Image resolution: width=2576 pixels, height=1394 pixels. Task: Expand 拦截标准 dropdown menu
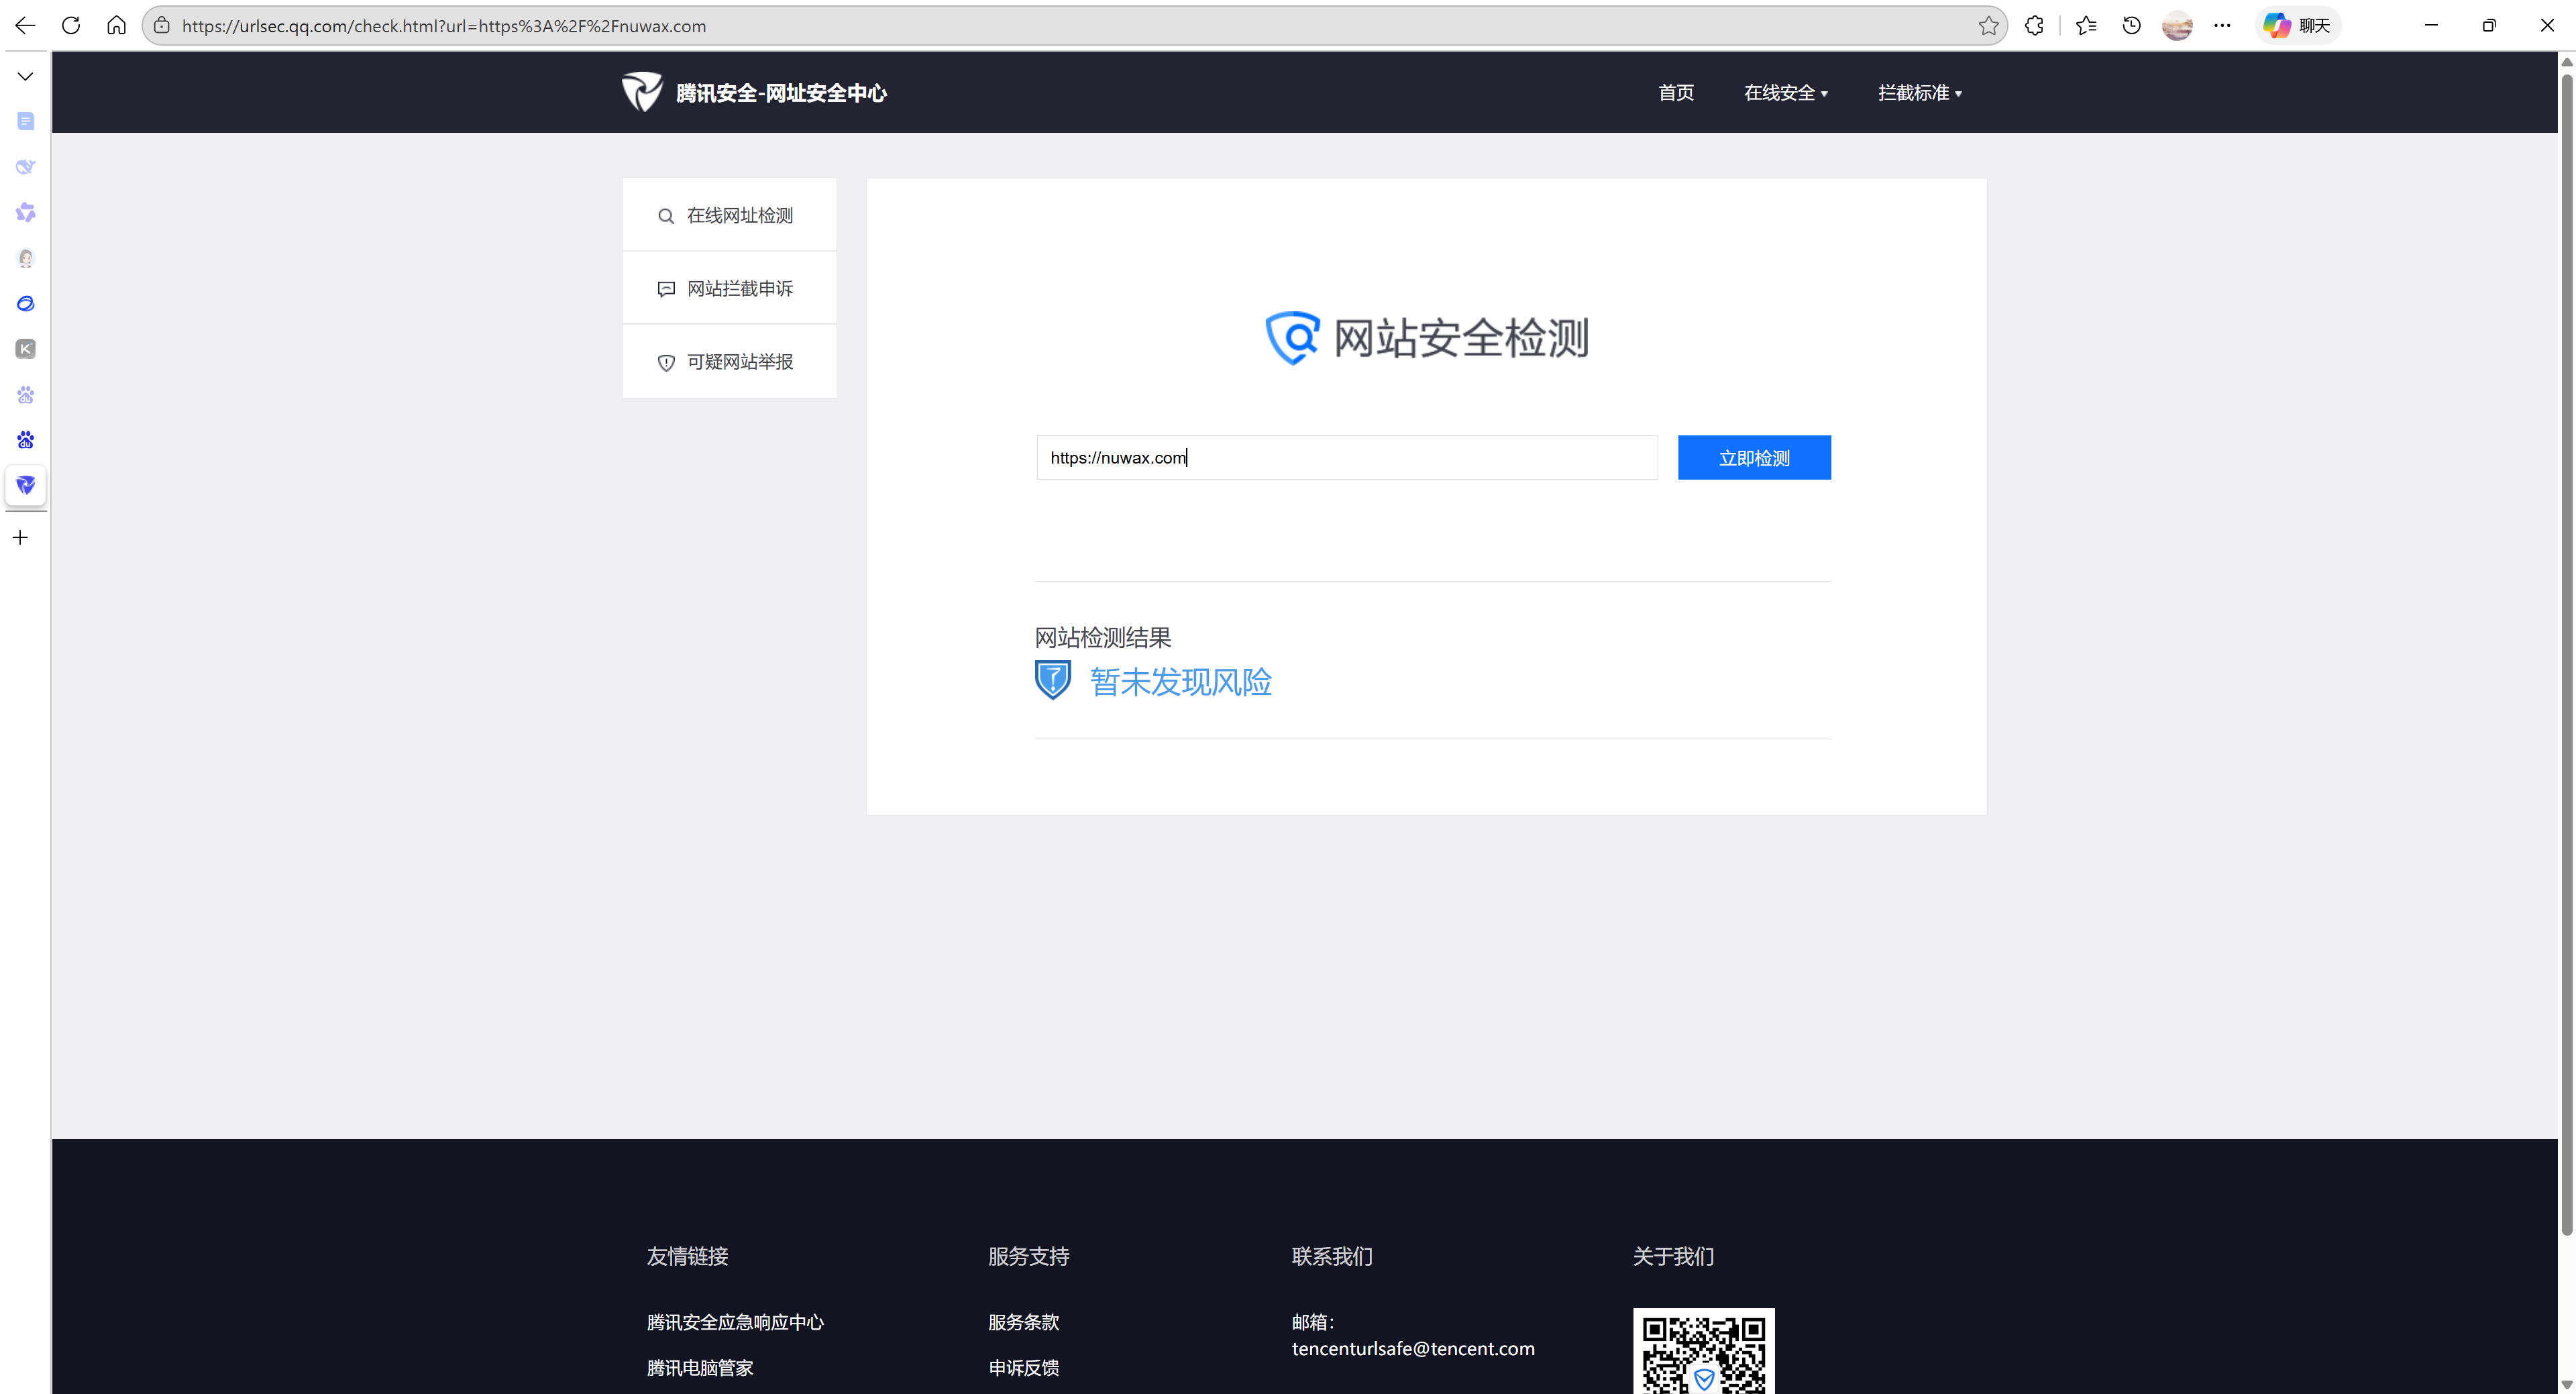pyautogui.click(x=1919, y=93)
